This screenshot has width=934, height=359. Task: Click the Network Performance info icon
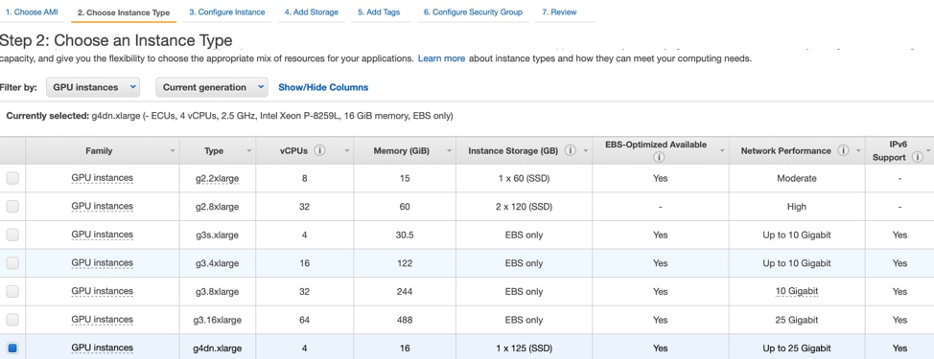(x=843, y=150)
